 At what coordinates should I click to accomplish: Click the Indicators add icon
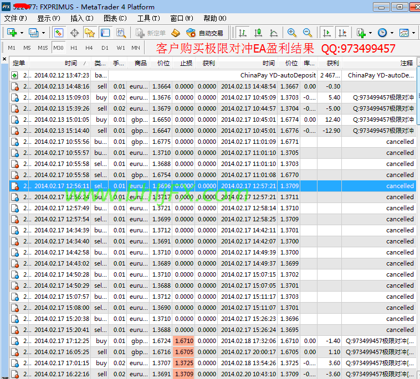[x=361, y=33]
